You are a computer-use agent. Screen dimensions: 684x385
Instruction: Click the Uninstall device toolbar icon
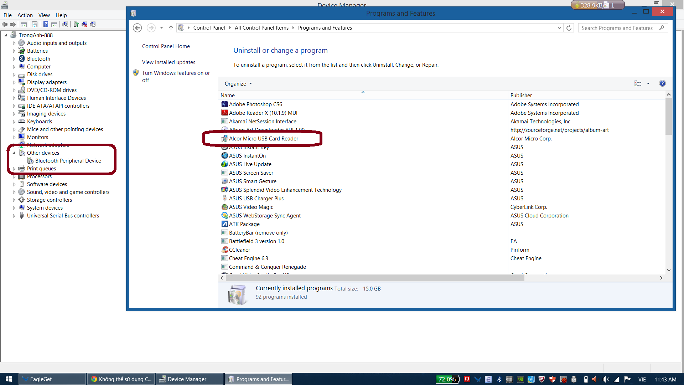tap(84, 25)
